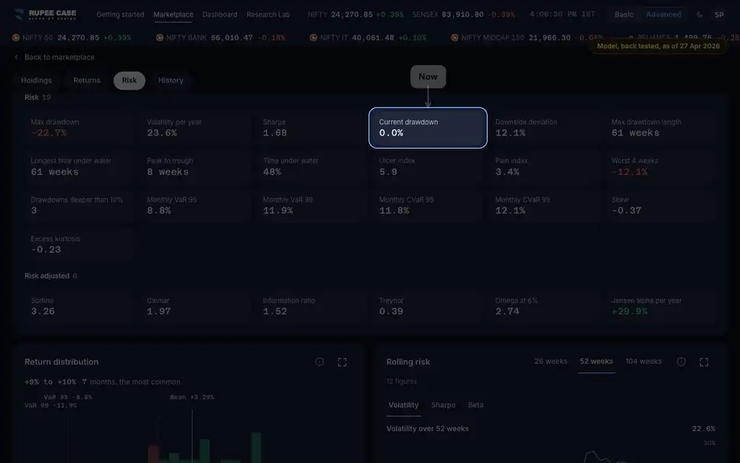Open the Getting started page
This screenshot has width=740, height=463.
121,14
